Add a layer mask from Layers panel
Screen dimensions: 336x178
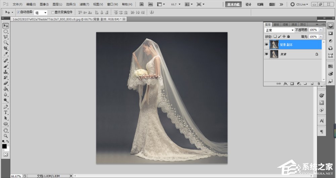pos(292,83)
